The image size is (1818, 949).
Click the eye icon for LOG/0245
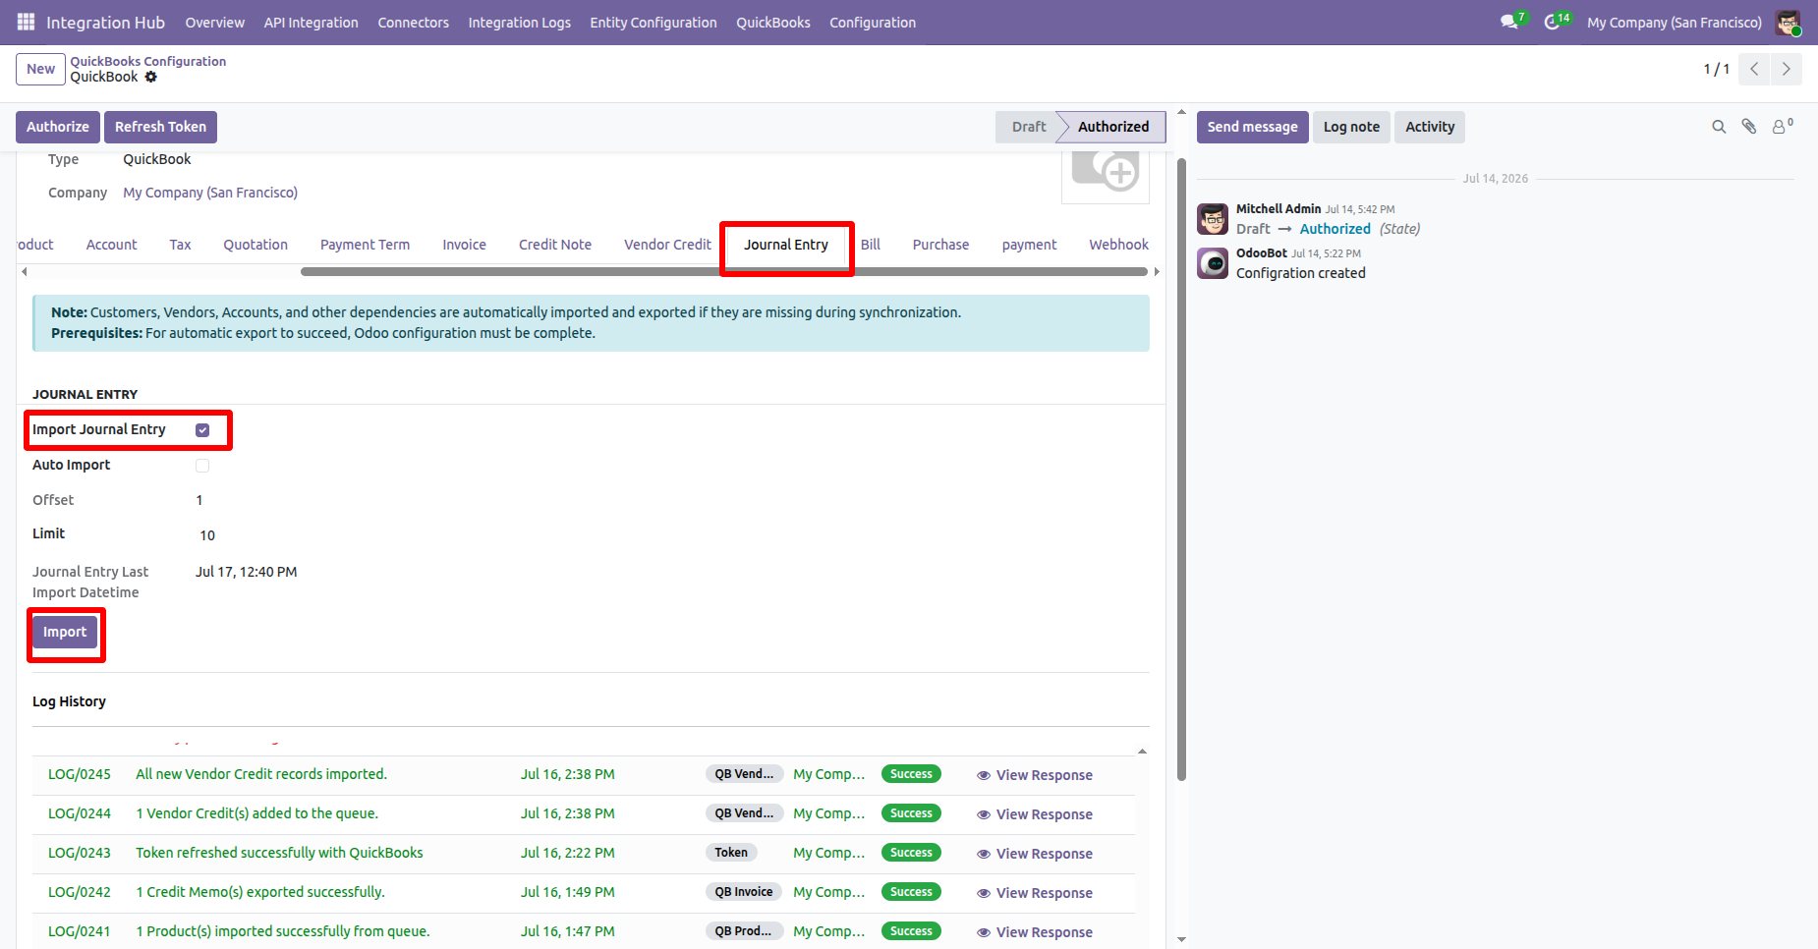point(983,775)
